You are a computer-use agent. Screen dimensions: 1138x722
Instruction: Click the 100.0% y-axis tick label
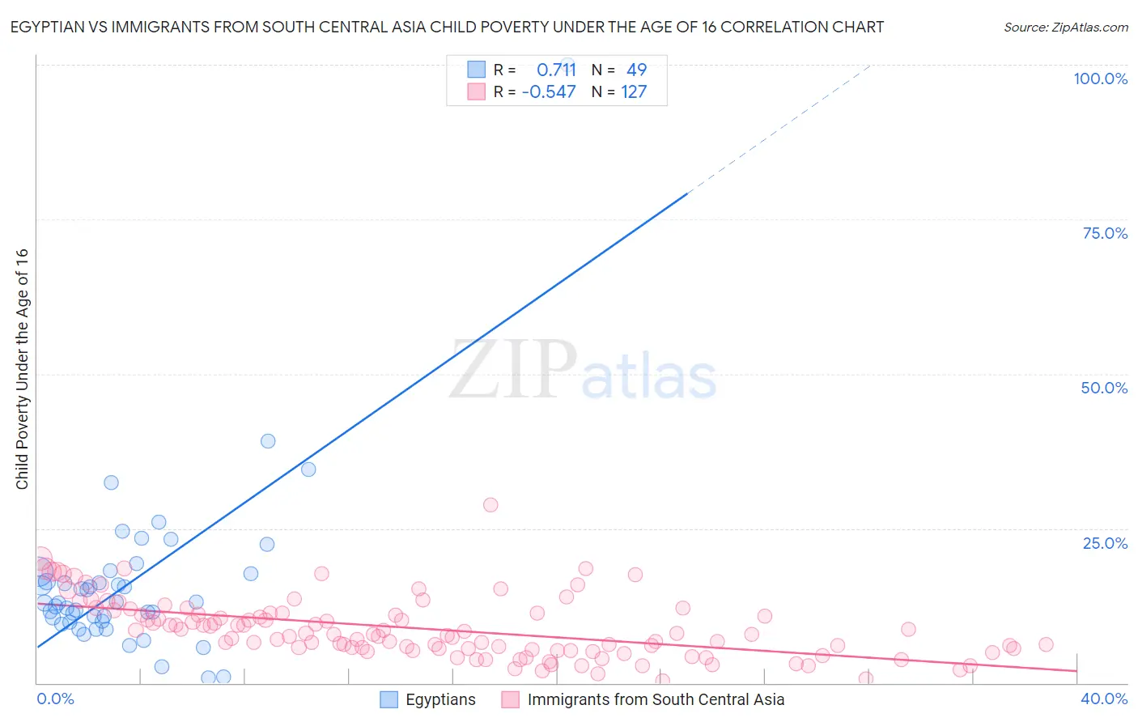coord(1100,79)
